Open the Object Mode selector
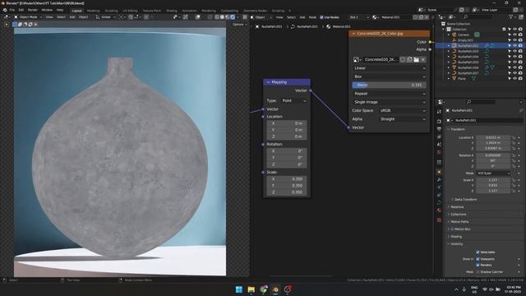Image resolution: width=526 pixels, height=296 pixels. pos(28,17)
